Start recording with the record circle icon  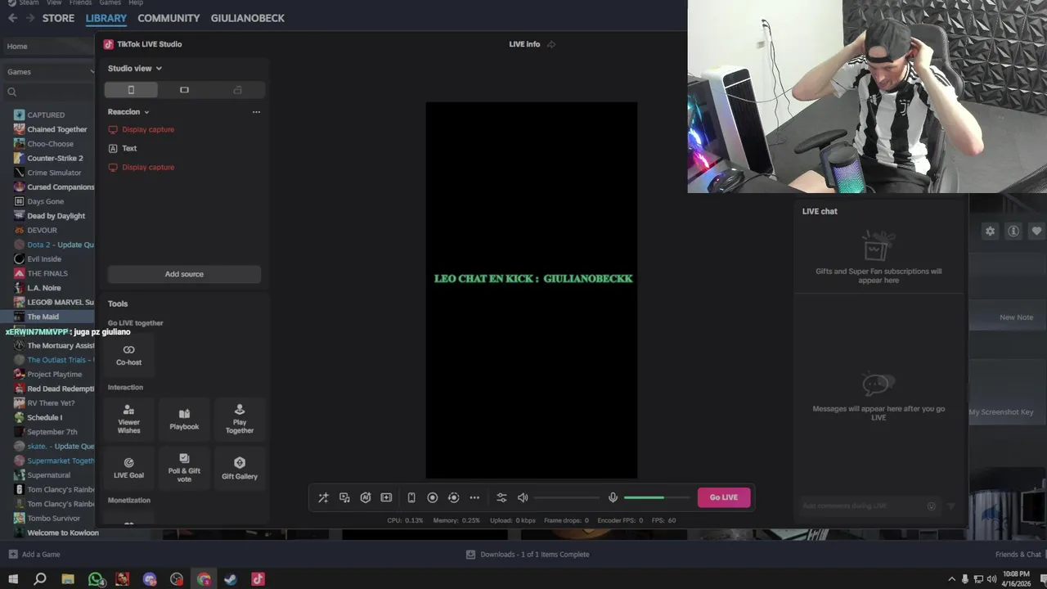(433, 497)
